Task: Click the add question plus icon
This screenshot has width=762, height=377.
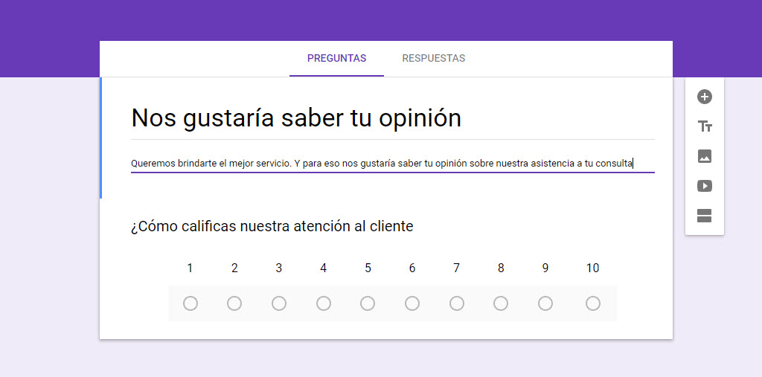Action: [x=705, y=97]
